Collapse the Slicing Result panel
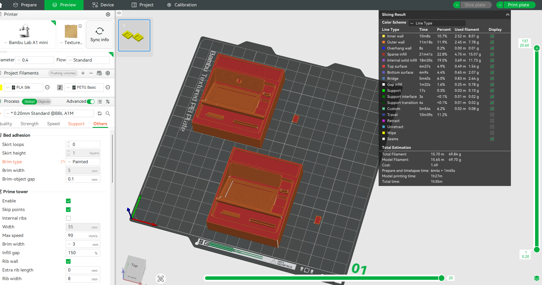The width and height of the screenshot is (542, 285). point(507,15)
